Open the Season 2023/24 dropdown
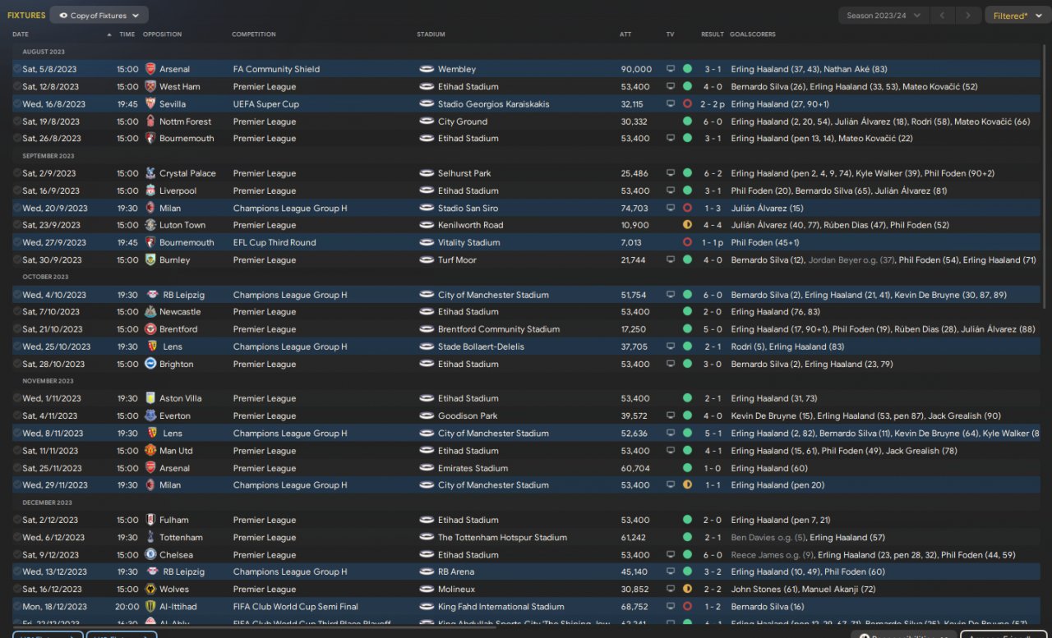Screen dimensions: 1052x638 (x=884, y=15)
